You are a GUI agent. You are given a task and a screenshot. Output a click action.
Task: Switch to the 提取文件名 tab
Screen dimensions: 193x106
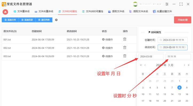[116, 11]
